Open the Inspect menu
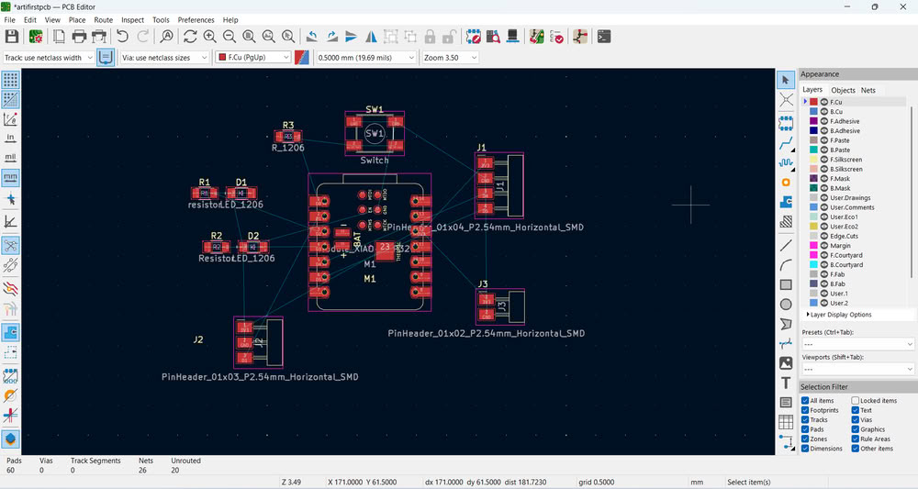The height and width of the screenshot is (489, 918). tap(132, 19)
